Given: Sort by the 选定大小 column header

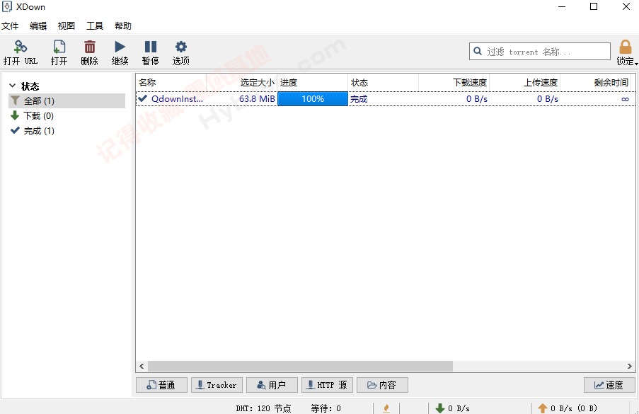Looking at the screenshot, I should (x=242, y=83).
